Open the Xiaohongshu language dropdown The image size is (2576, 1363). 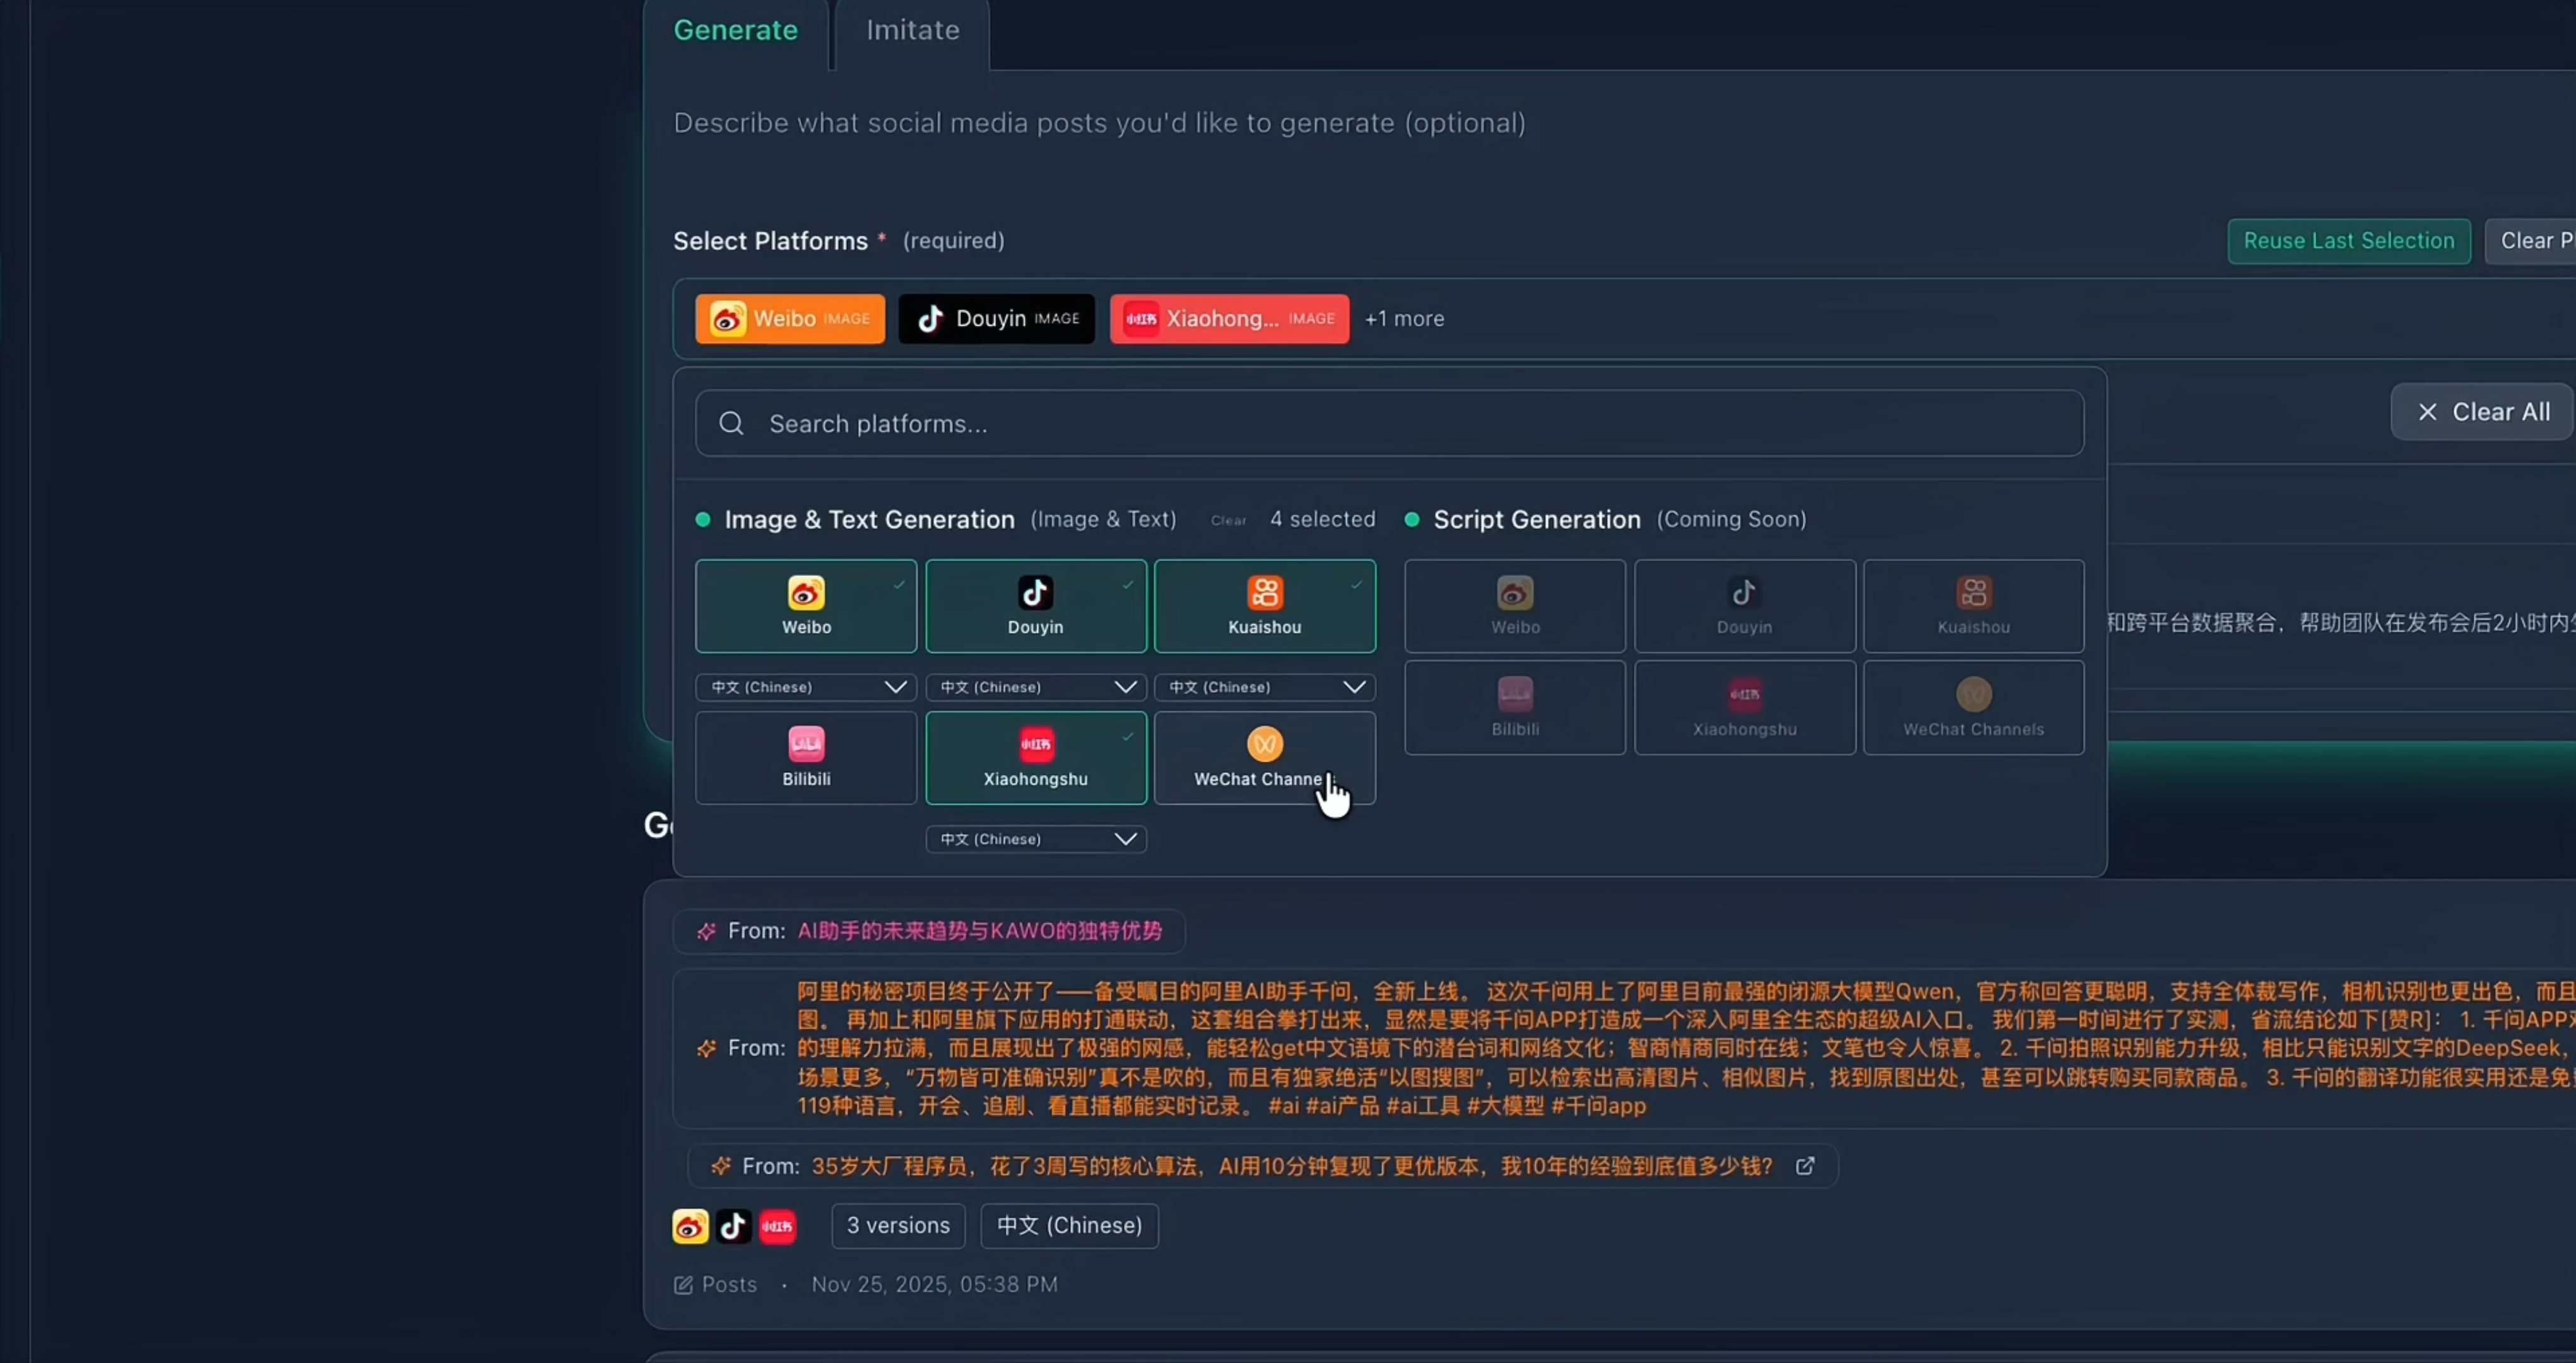click(1035, 839)
